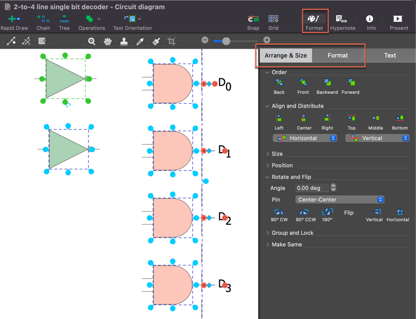Expand the Size section

[268, 154]
